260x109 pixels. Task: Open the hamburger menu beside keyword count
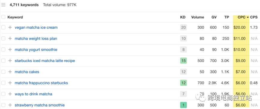(x=3, y=5)
